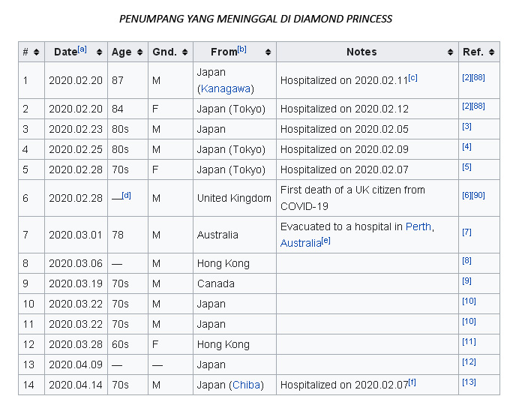525x414 pixels.
Task: Select date 2020.04.14 in row 14
Action: (x=76, y=385)
